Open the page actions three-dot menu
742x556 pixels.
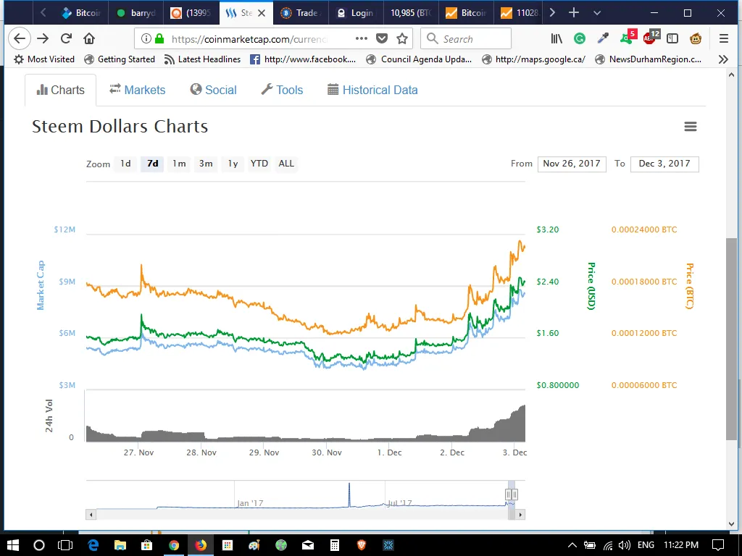point(362,39)
